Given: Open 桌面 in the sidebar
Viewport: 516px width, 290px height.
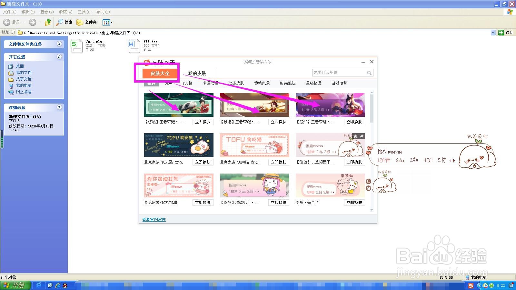Looking at the screenshot, I should click(x=20, y=66).
